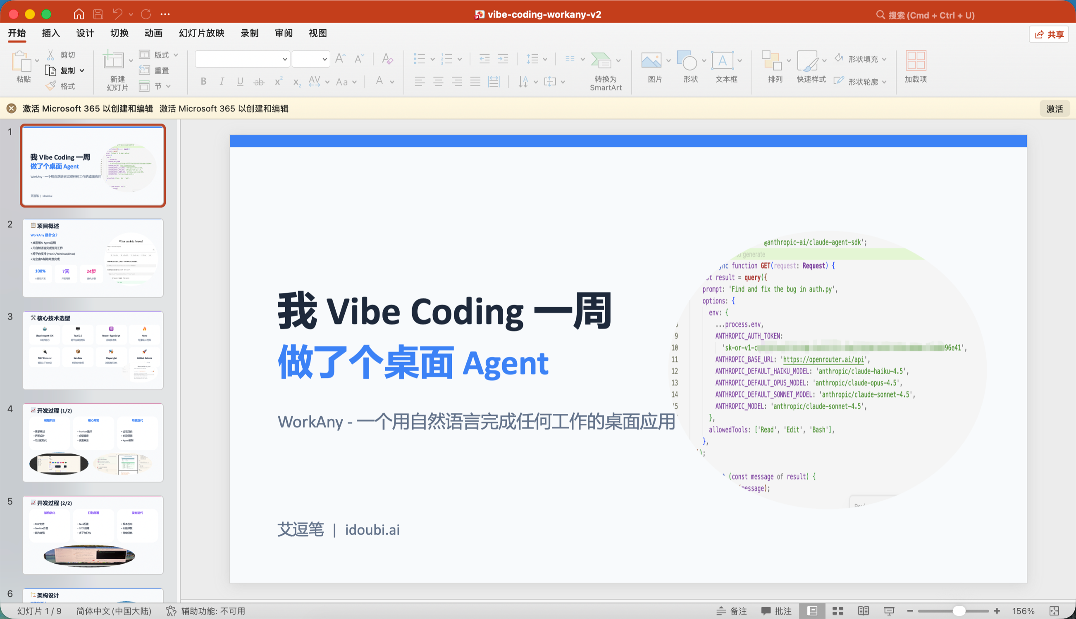Toggle reading view in status bar

[863, 611]
